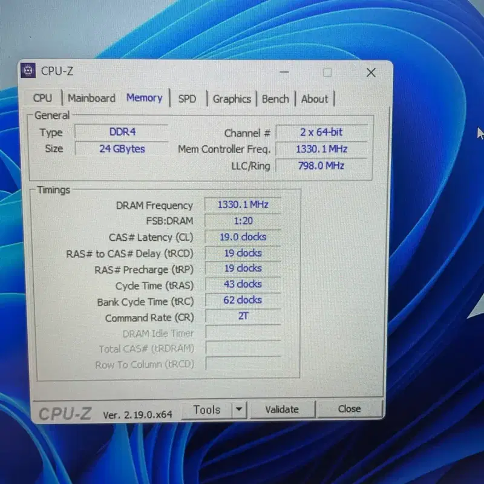Click the Command Rate (CR) label
The height and width of the screenshot is (484, 484).
[149, 318]
